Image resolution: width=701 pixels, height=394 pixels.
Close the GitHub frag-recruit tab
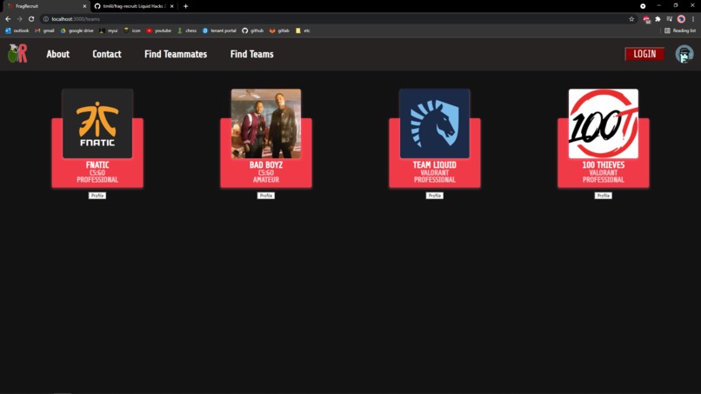171,6
